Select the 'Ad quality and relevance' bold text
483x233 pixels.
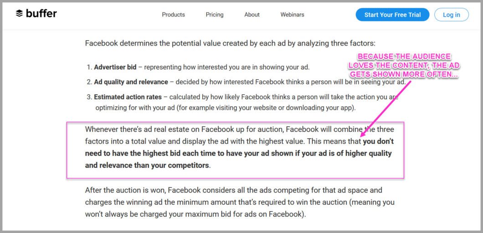point(131,82)
